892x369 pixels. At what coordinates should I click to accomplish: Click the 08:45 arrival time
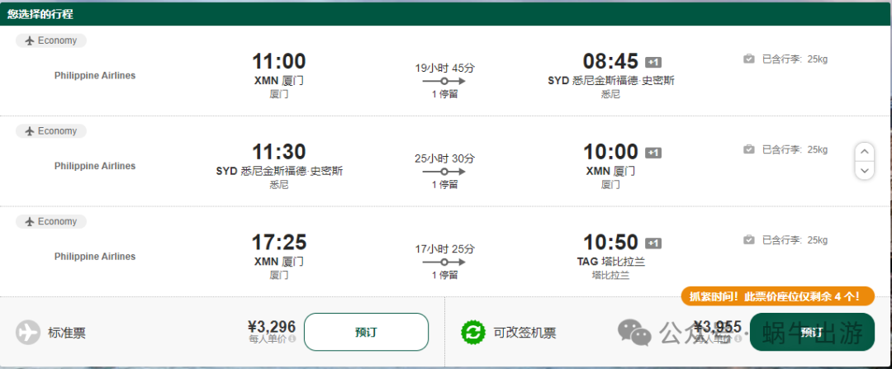(x=610, y=61)
